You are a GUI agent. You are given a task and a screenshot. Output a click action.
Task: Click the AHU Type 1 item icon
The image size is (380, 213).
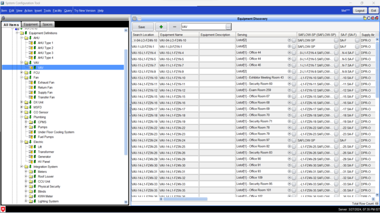point(34,43)
